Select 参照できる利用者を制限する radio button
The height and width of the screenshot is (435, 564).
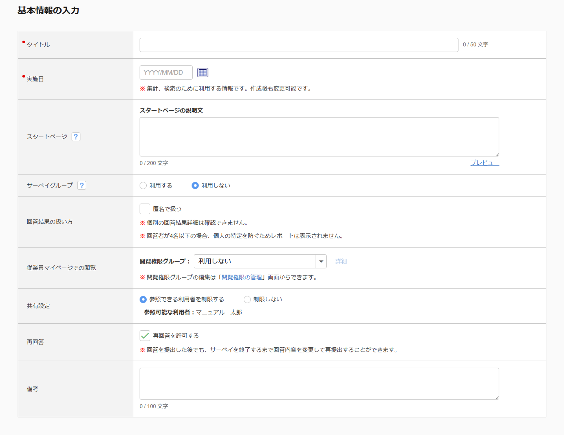tap(143, 299)
